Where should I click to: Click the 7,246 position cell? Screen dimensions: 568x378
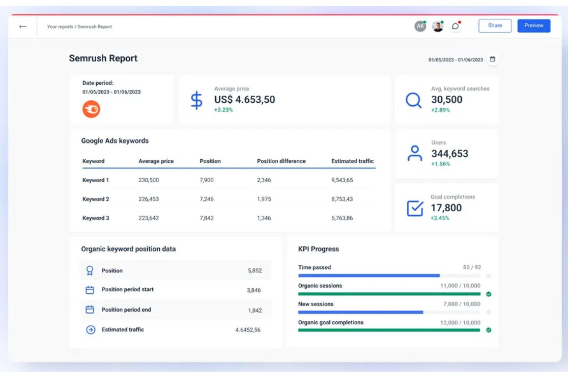[206, 199]
